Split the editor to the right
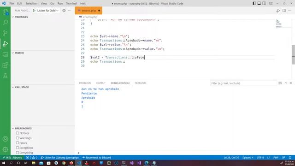 284,11
